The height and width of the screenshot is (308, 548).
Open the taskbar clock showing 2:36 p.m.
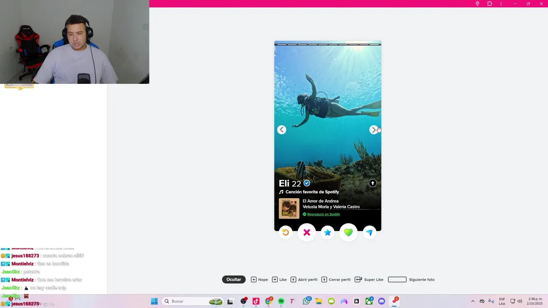pos(535,301)
